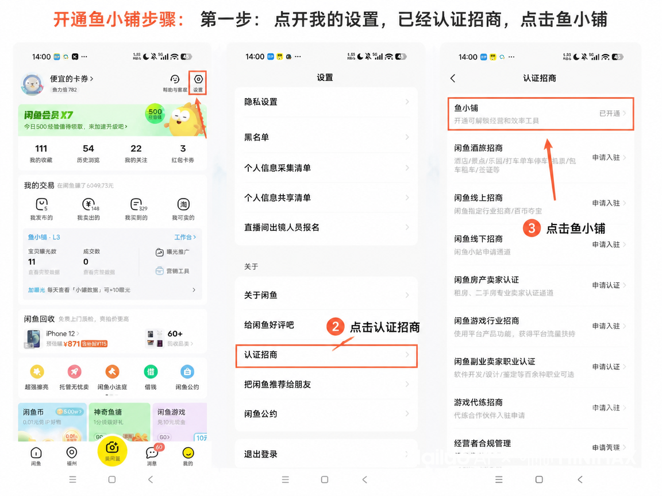662x496 pixels.
Task: Open 给闲鱼好评吧 row
Action: point(326,325)
